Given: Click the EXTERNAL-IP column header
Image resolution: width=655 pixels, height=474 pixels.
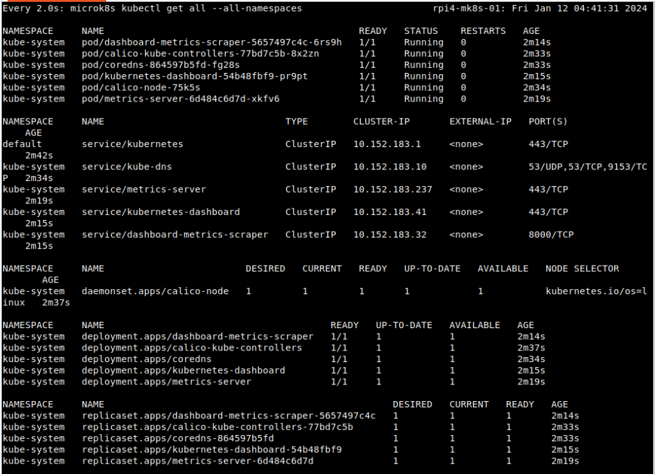Looking at the screenshot, I should [480, 122].
